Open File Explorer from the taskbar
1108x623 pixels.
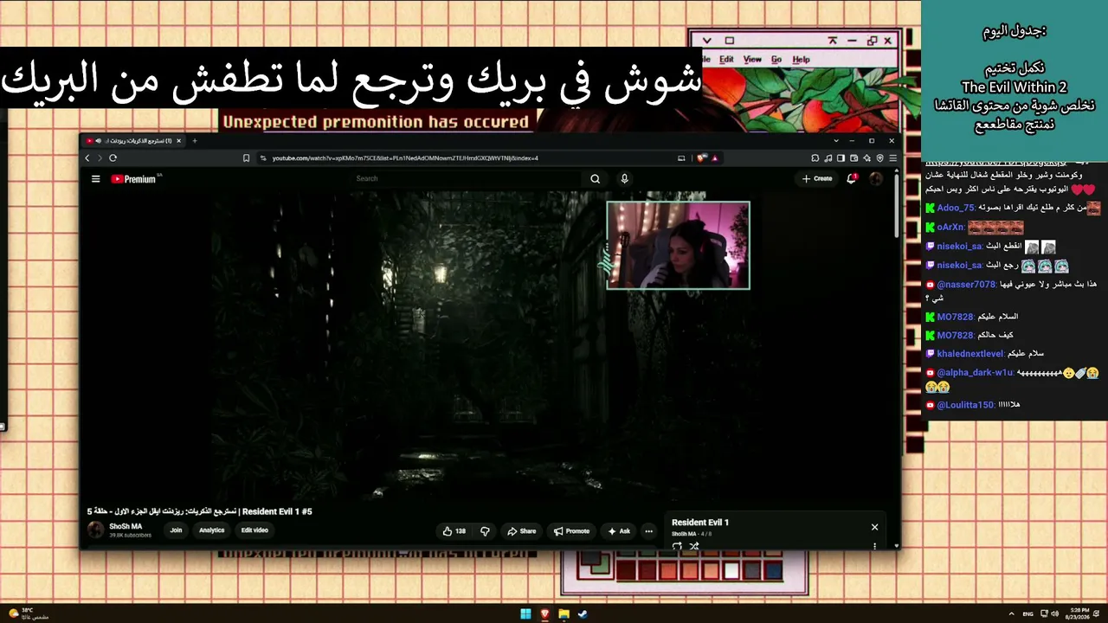564,614
